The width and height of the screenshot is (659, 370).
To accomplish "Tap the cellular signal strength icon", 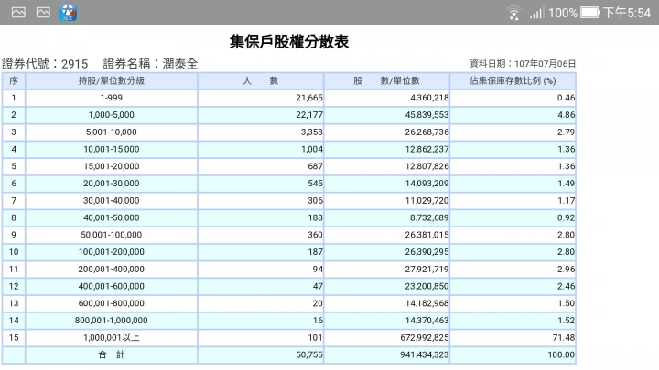I will tap(536, 13).
